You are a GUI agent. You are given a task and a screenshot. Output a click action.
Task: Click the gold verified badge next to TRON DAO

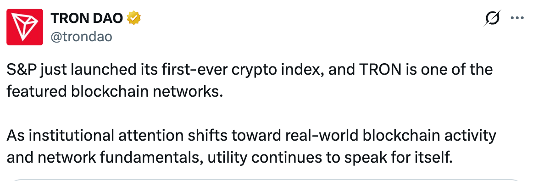(x=133, y=18)
